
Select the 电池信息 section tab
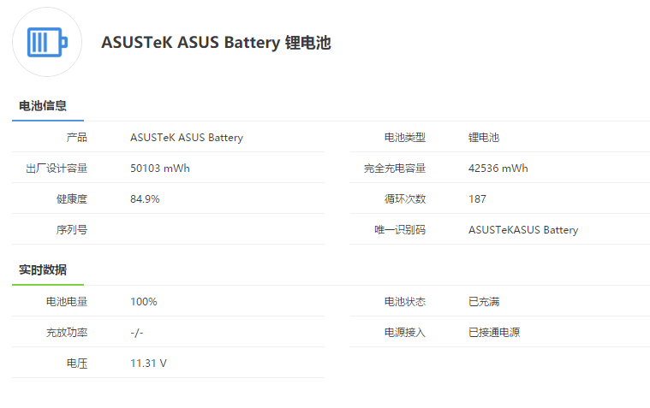coord(43,106)
